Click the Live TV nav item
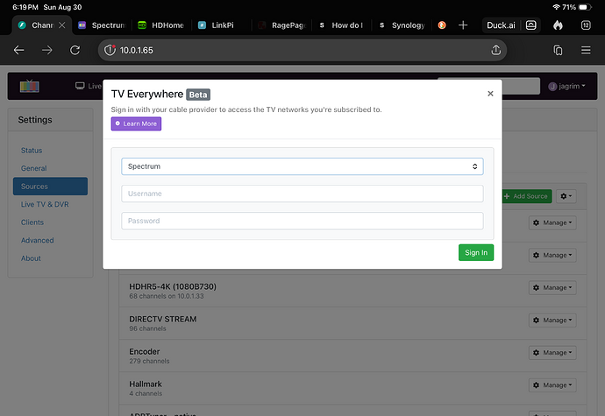This screenshot has height=416, width=605. point(89,86)
